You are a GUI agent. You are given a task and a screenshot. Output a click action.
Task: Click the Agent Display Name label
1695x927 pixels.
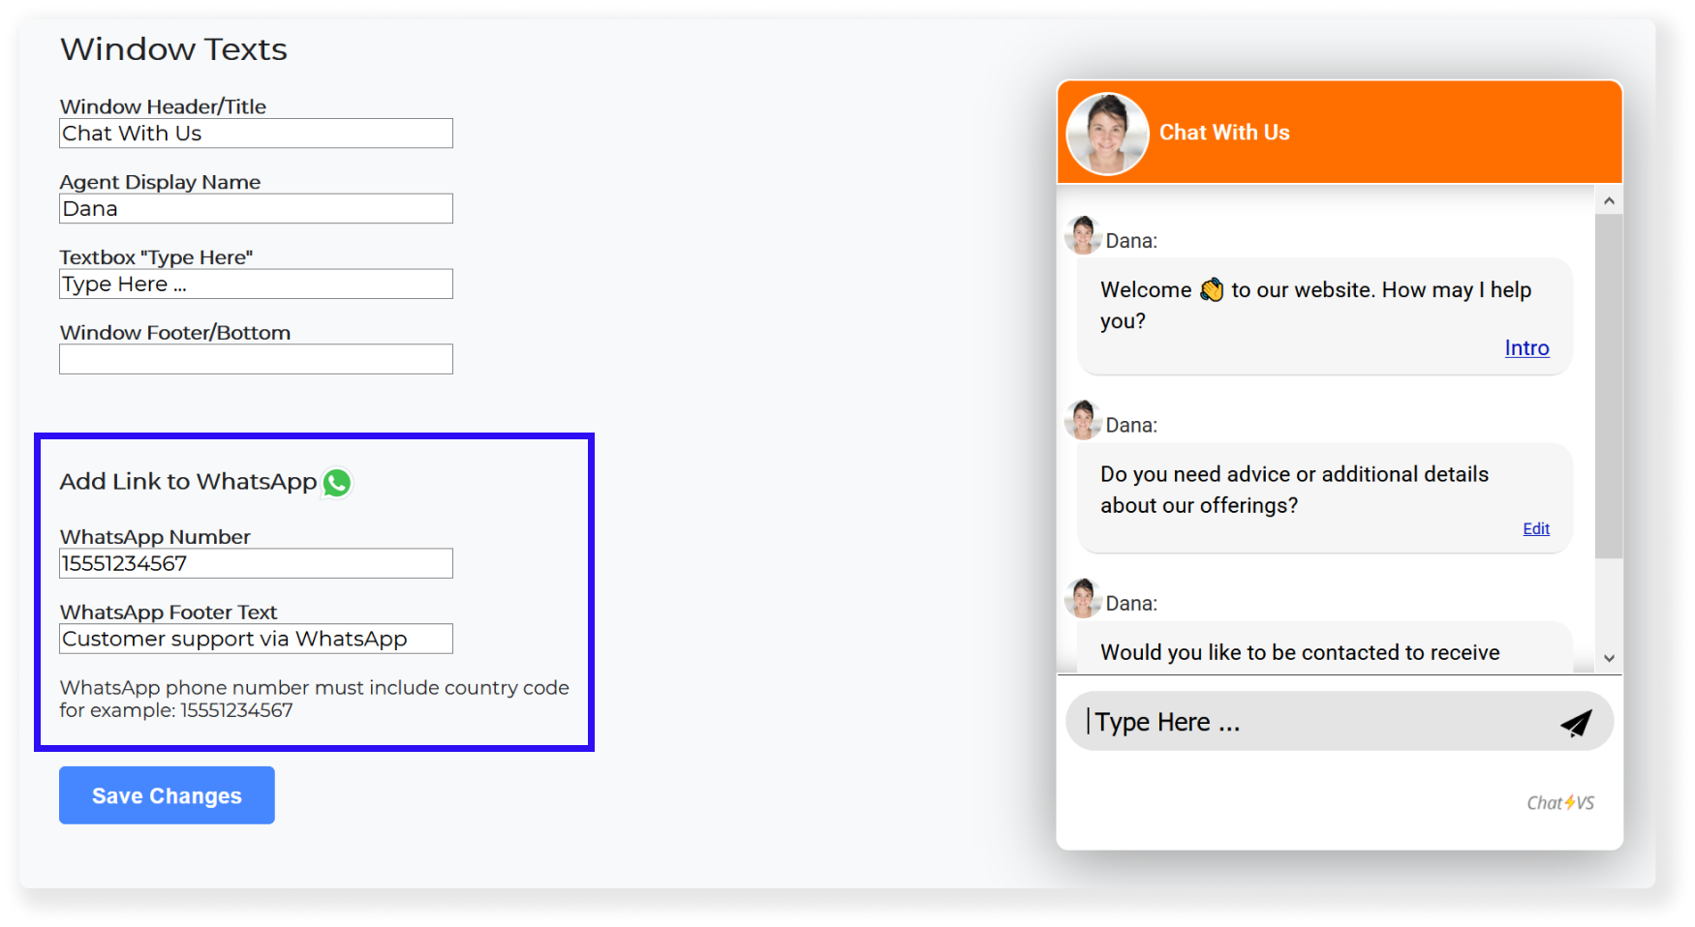[x=160, y=182]
